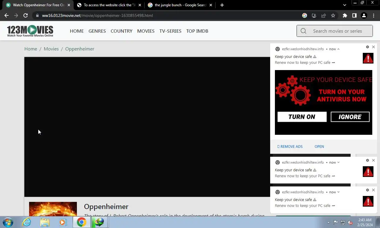Close the jungle bunch Google Search tab
380x228 pixels.
click(211, 5)
